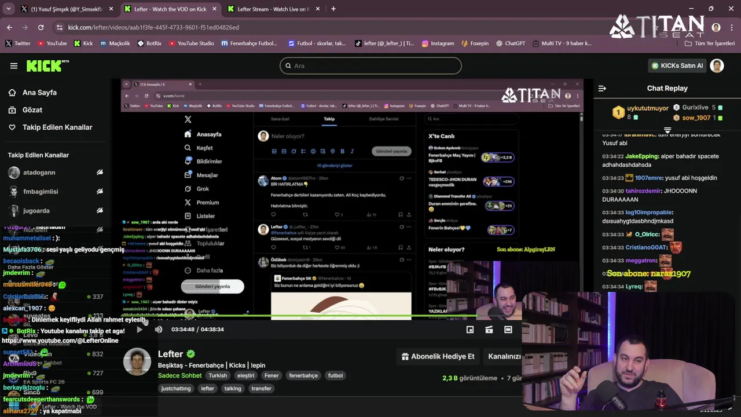Close the Yusuf Şimşek X tab
Viewport: 741px width, 417px height.
(x=111, y=9)
